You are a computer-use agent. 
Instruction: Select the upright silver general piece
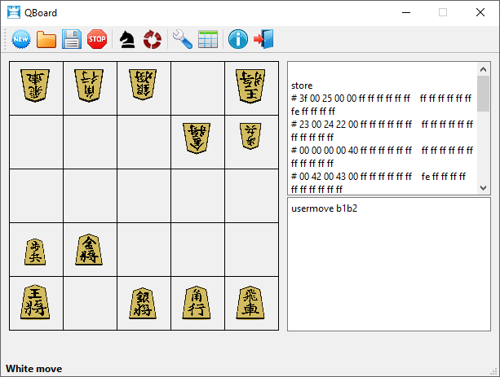click(x=143, y=303)
